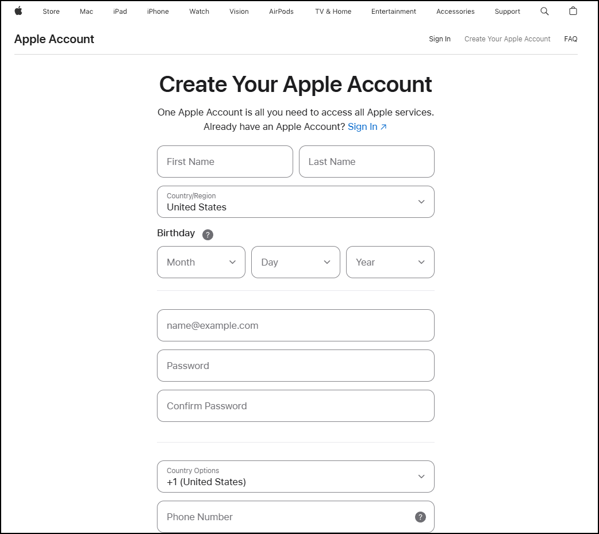
Task: Open the search magnifier icon
Action: [x=544, y=11]
